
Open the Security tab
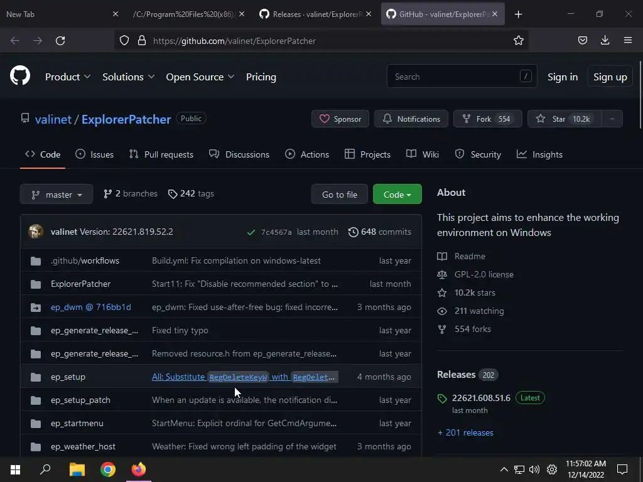(478, 154)
